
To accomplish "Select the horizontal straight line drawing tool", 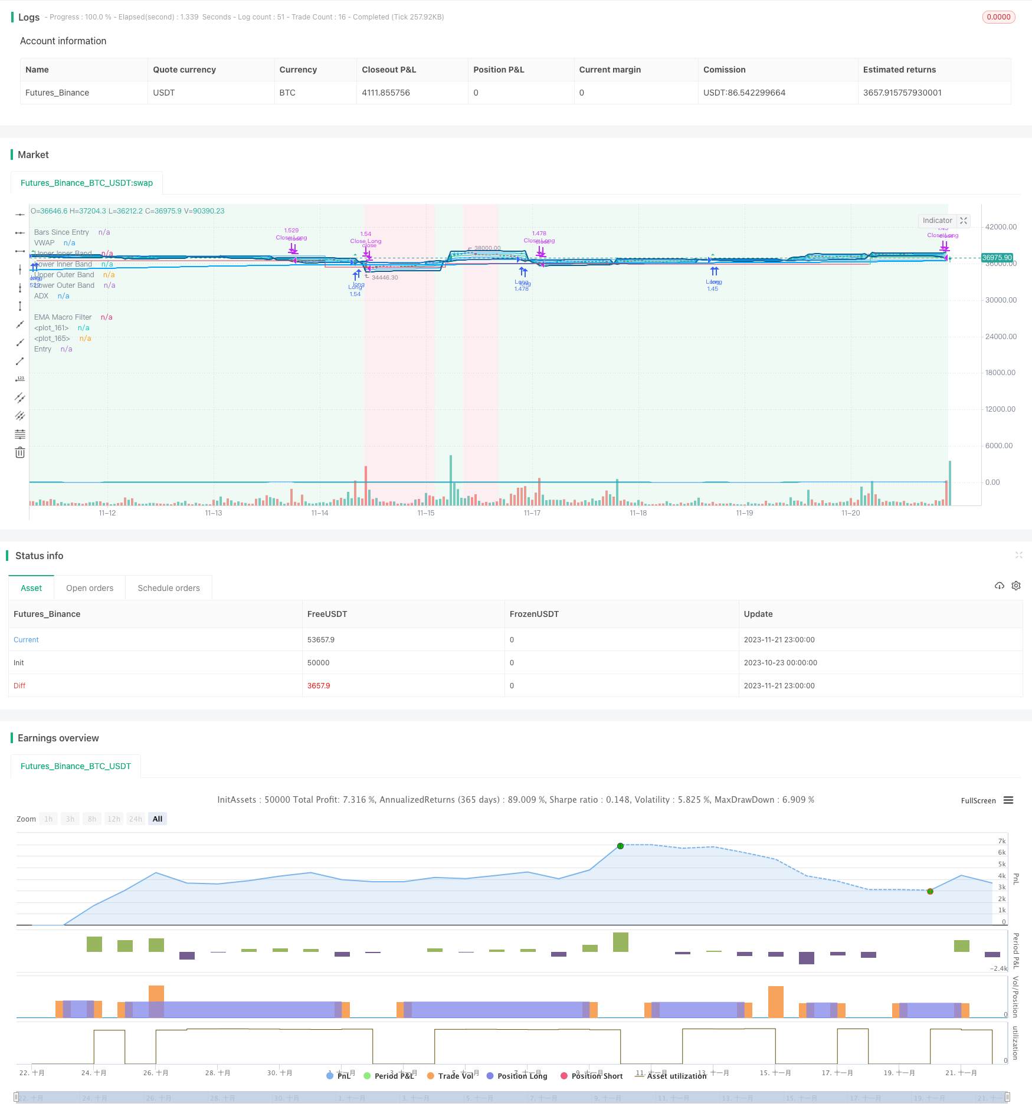I will click(20, 214).
